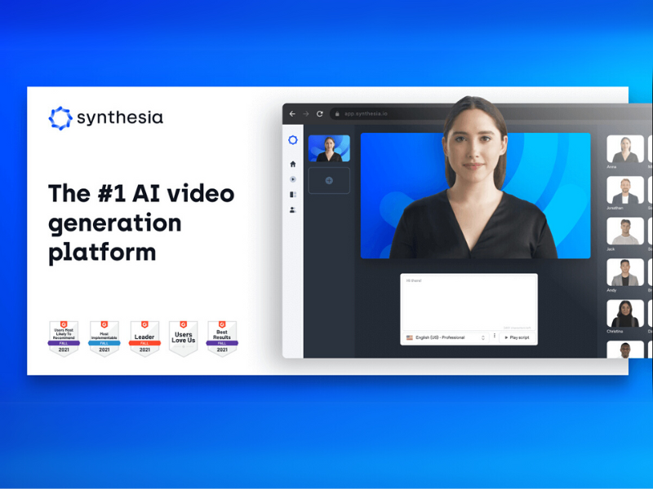The height and width of the screenshot is (489, 653).
Task: Click the main video preview canvas
Action: (x=475, y=196)
